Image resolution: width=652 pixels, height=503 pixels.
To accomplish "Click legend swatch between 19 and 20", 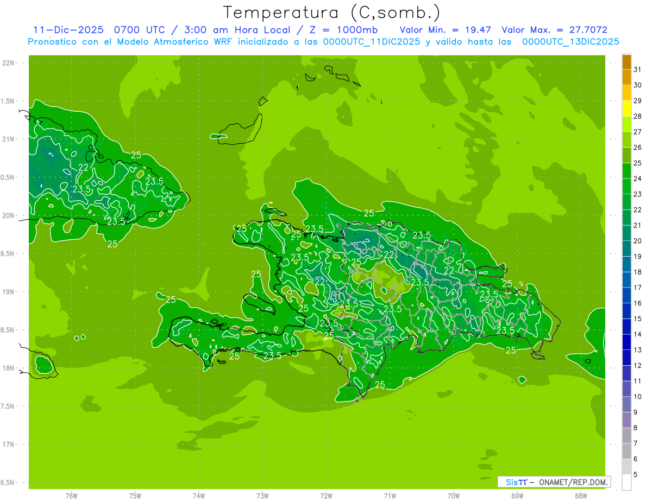I will tap(626, 249).
